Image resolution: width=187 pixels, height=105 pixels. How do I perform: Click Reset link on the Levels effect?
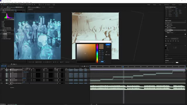pos(15,10)
